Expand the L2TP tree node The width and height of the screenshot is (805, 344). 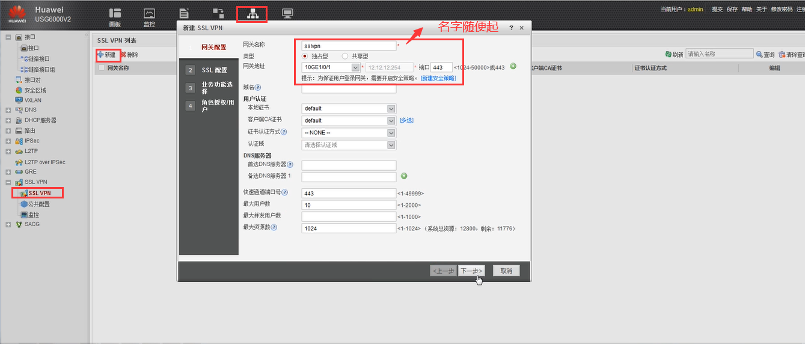click(x=8, y=151)
